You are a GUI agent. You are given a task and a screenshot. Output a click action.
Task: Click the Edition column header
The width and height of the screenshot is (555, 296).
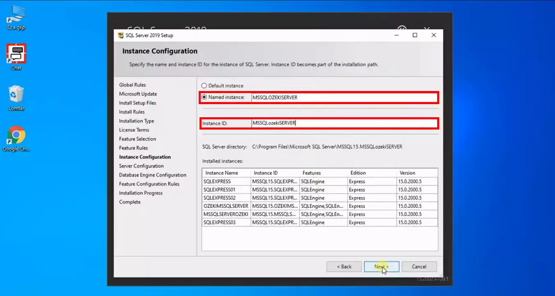[372, 173]
